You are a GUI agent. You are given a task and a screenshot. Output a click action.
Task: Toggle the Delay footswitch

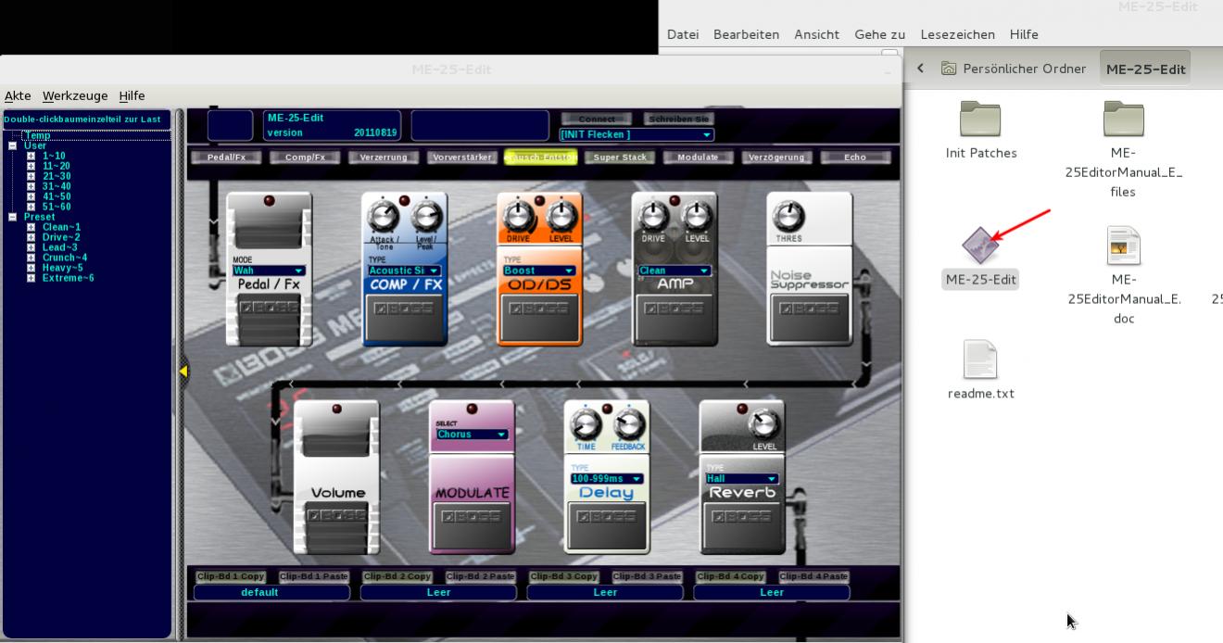pyautogui.click(x=607, y=526)
